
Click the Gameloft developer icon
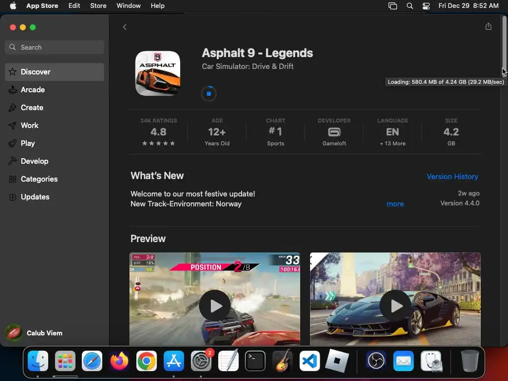click(x=334, y=132)
